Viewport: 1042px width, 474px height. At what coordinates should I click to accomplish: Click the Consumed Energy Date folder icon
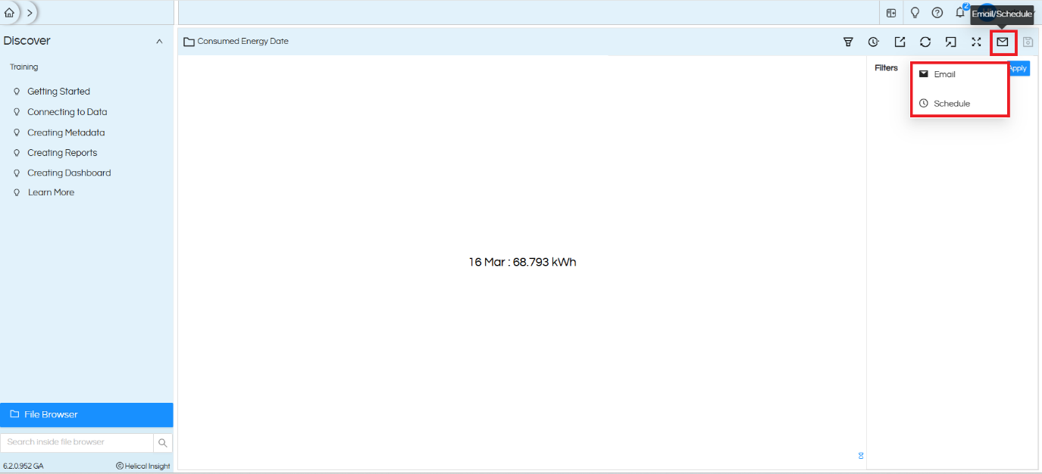coord(189,42)
